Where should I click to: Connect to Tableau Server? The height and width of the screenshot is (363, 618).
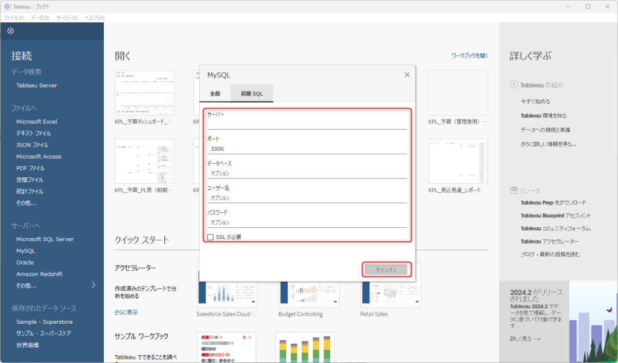(x=37, y=86)
